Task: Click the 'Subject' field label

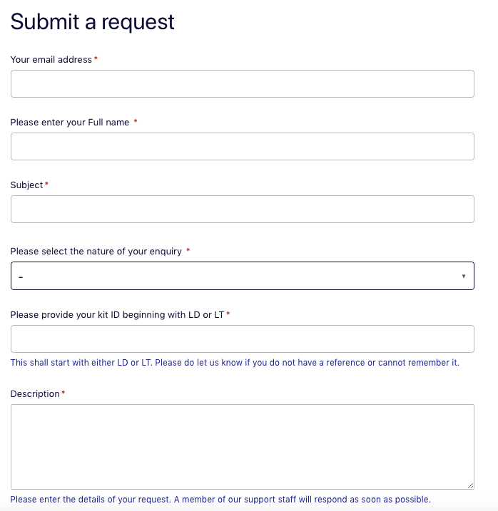Action: click(27, 185)
